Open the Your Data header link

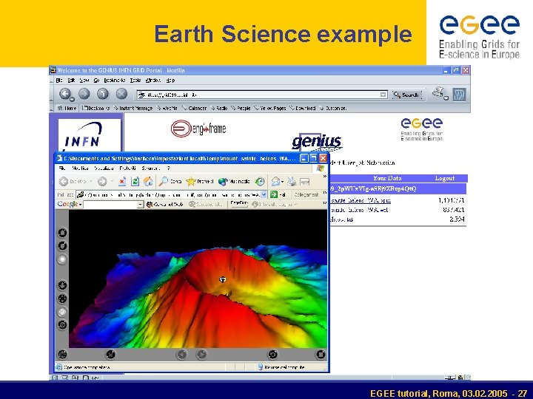387,178
